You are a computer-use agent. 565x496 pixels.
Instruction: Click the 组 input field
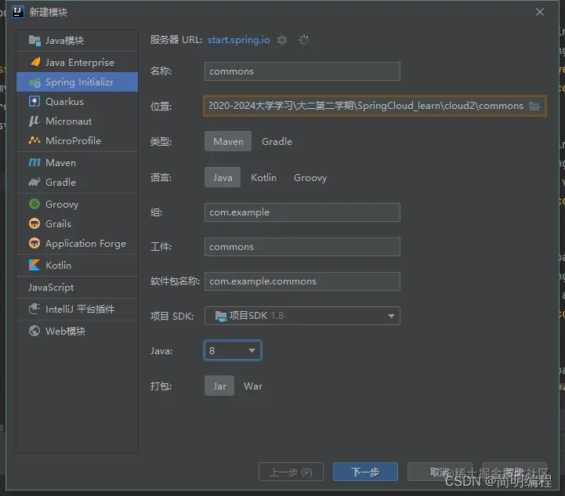pyautogui.click(x=302, y=212)
